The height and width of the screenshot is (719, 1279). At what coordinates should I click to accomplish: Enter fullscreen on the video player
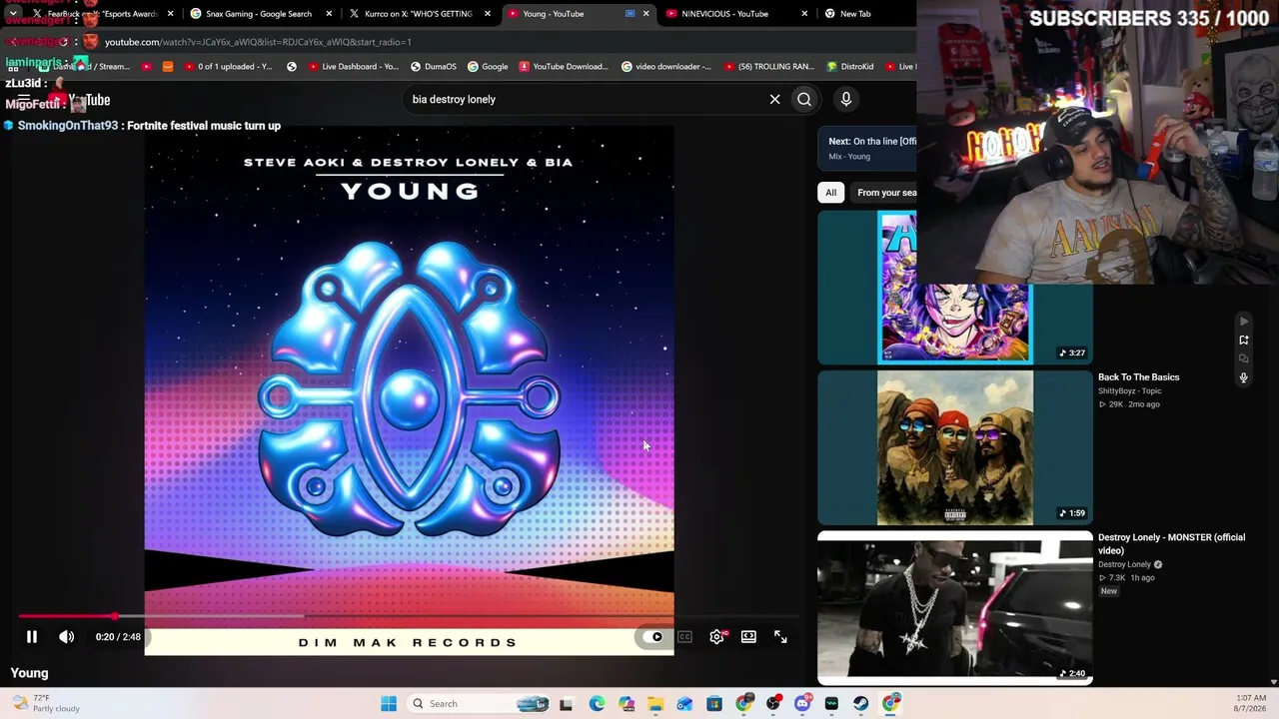click(780, 636)
